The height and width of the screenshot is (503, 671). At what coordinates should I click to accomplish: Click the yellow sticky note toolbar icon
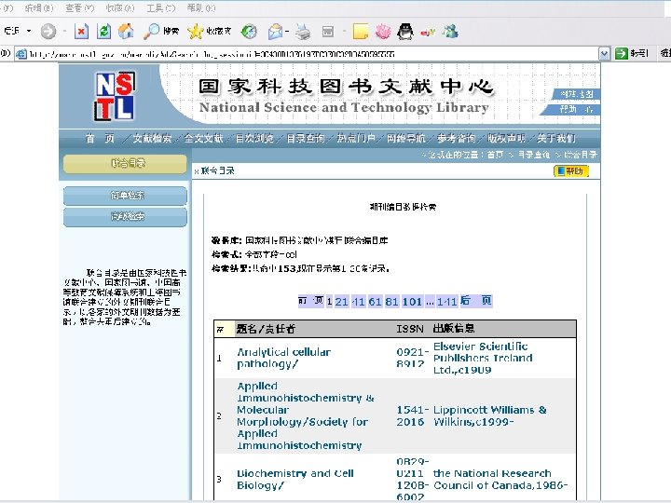360,32
